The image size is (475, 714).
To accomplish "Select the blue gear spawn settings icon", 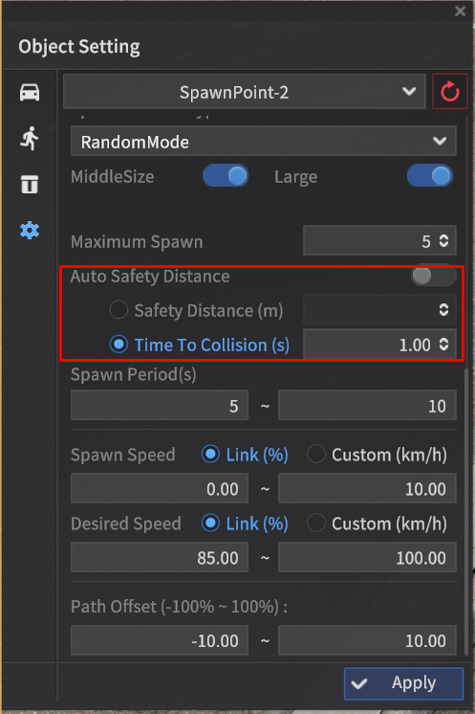I will [x=30, y=231].
